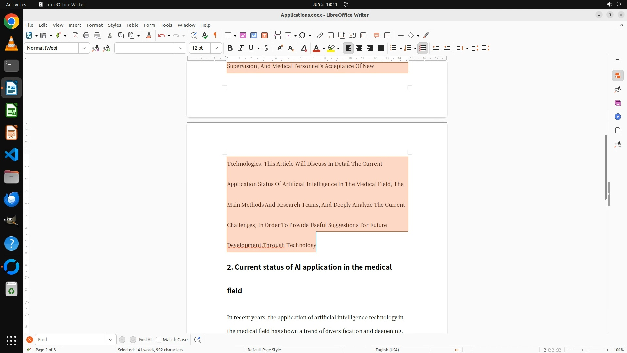Click the Find All button

point(145,340)
